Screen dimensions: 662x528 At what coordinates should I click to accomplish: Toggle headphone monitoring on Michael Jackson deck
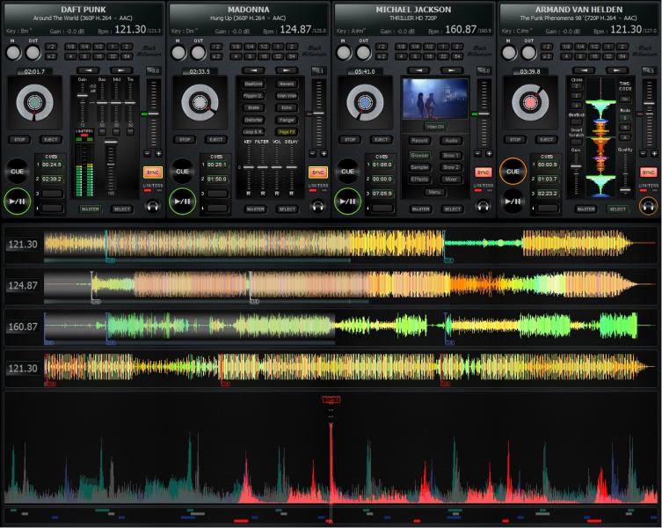click(483, 206)
